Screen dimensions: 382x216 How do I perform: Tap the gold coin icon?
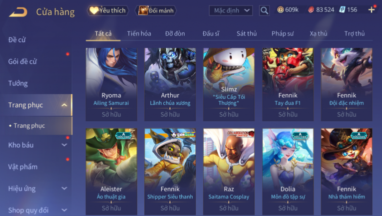tap(281, 10)
